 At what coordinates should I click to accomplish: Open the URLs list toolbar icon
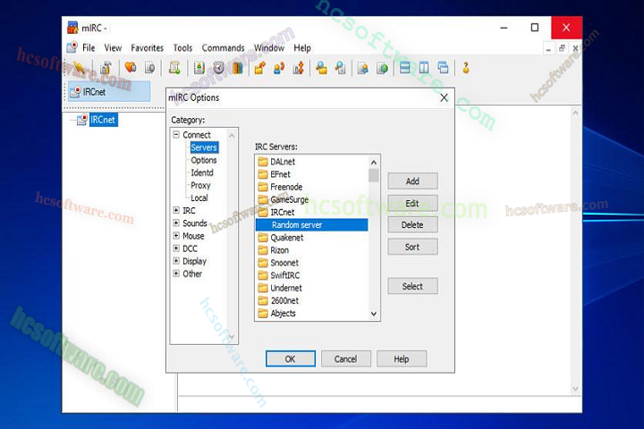point(383,68)
